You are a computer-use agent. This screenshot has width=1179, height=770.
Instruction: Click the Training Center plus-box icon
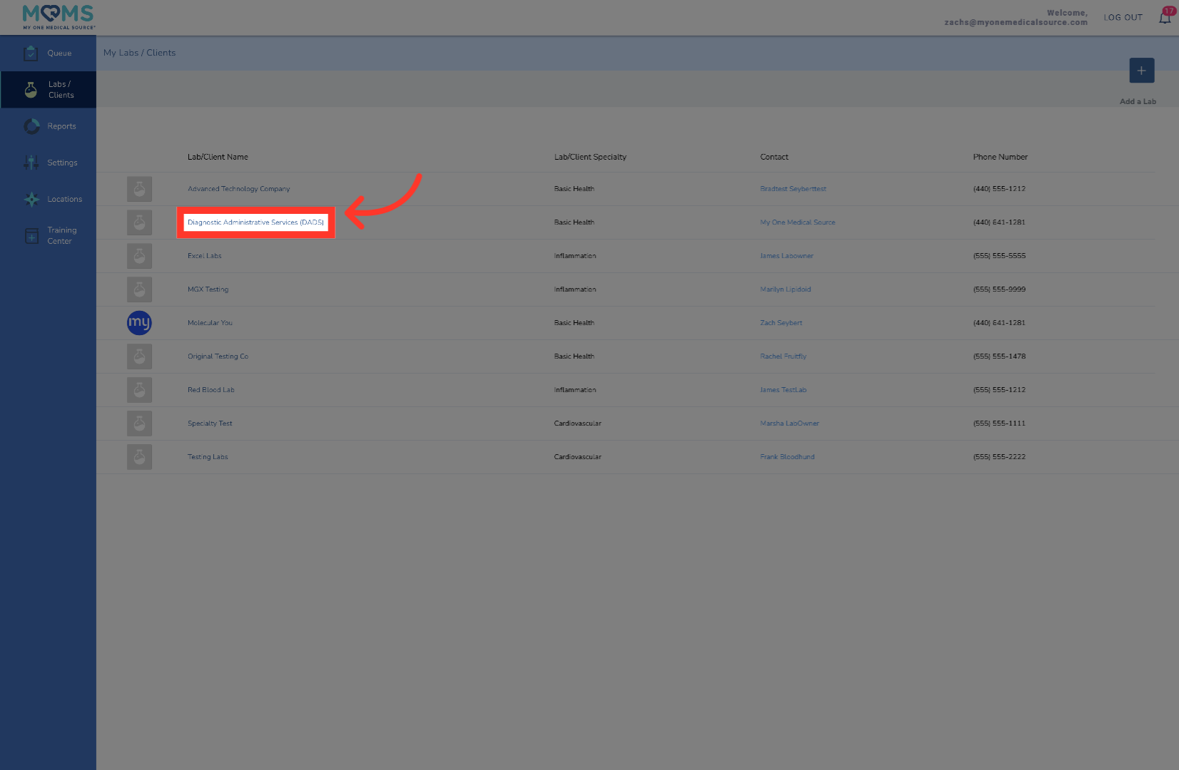(31, 236)
